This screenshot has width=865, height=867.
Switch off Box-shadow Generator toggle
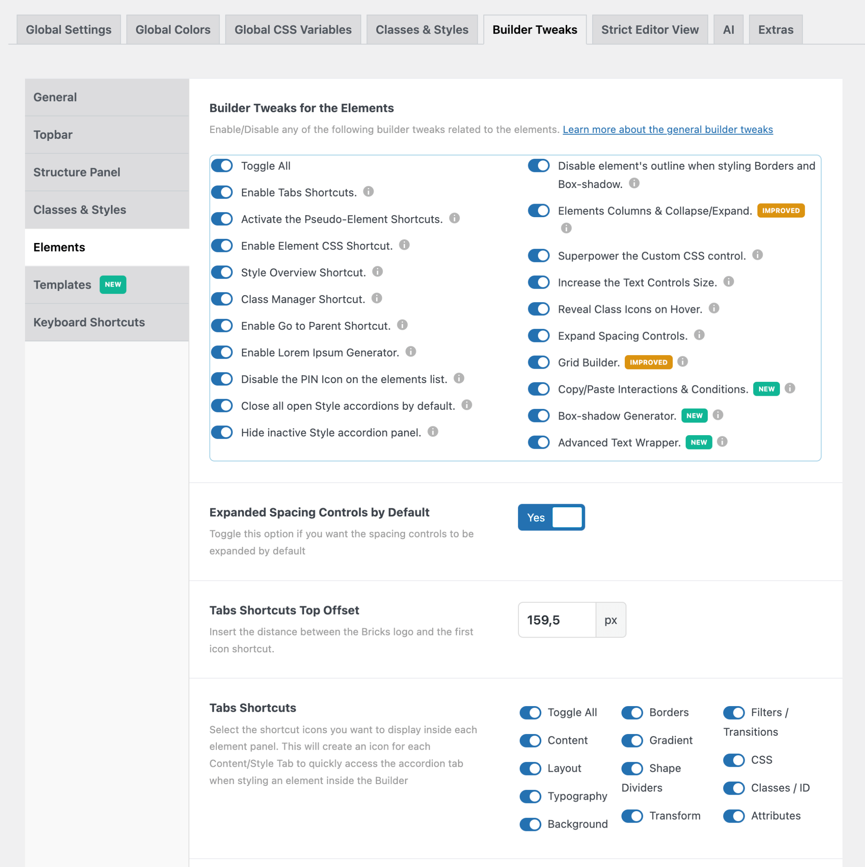539,416
